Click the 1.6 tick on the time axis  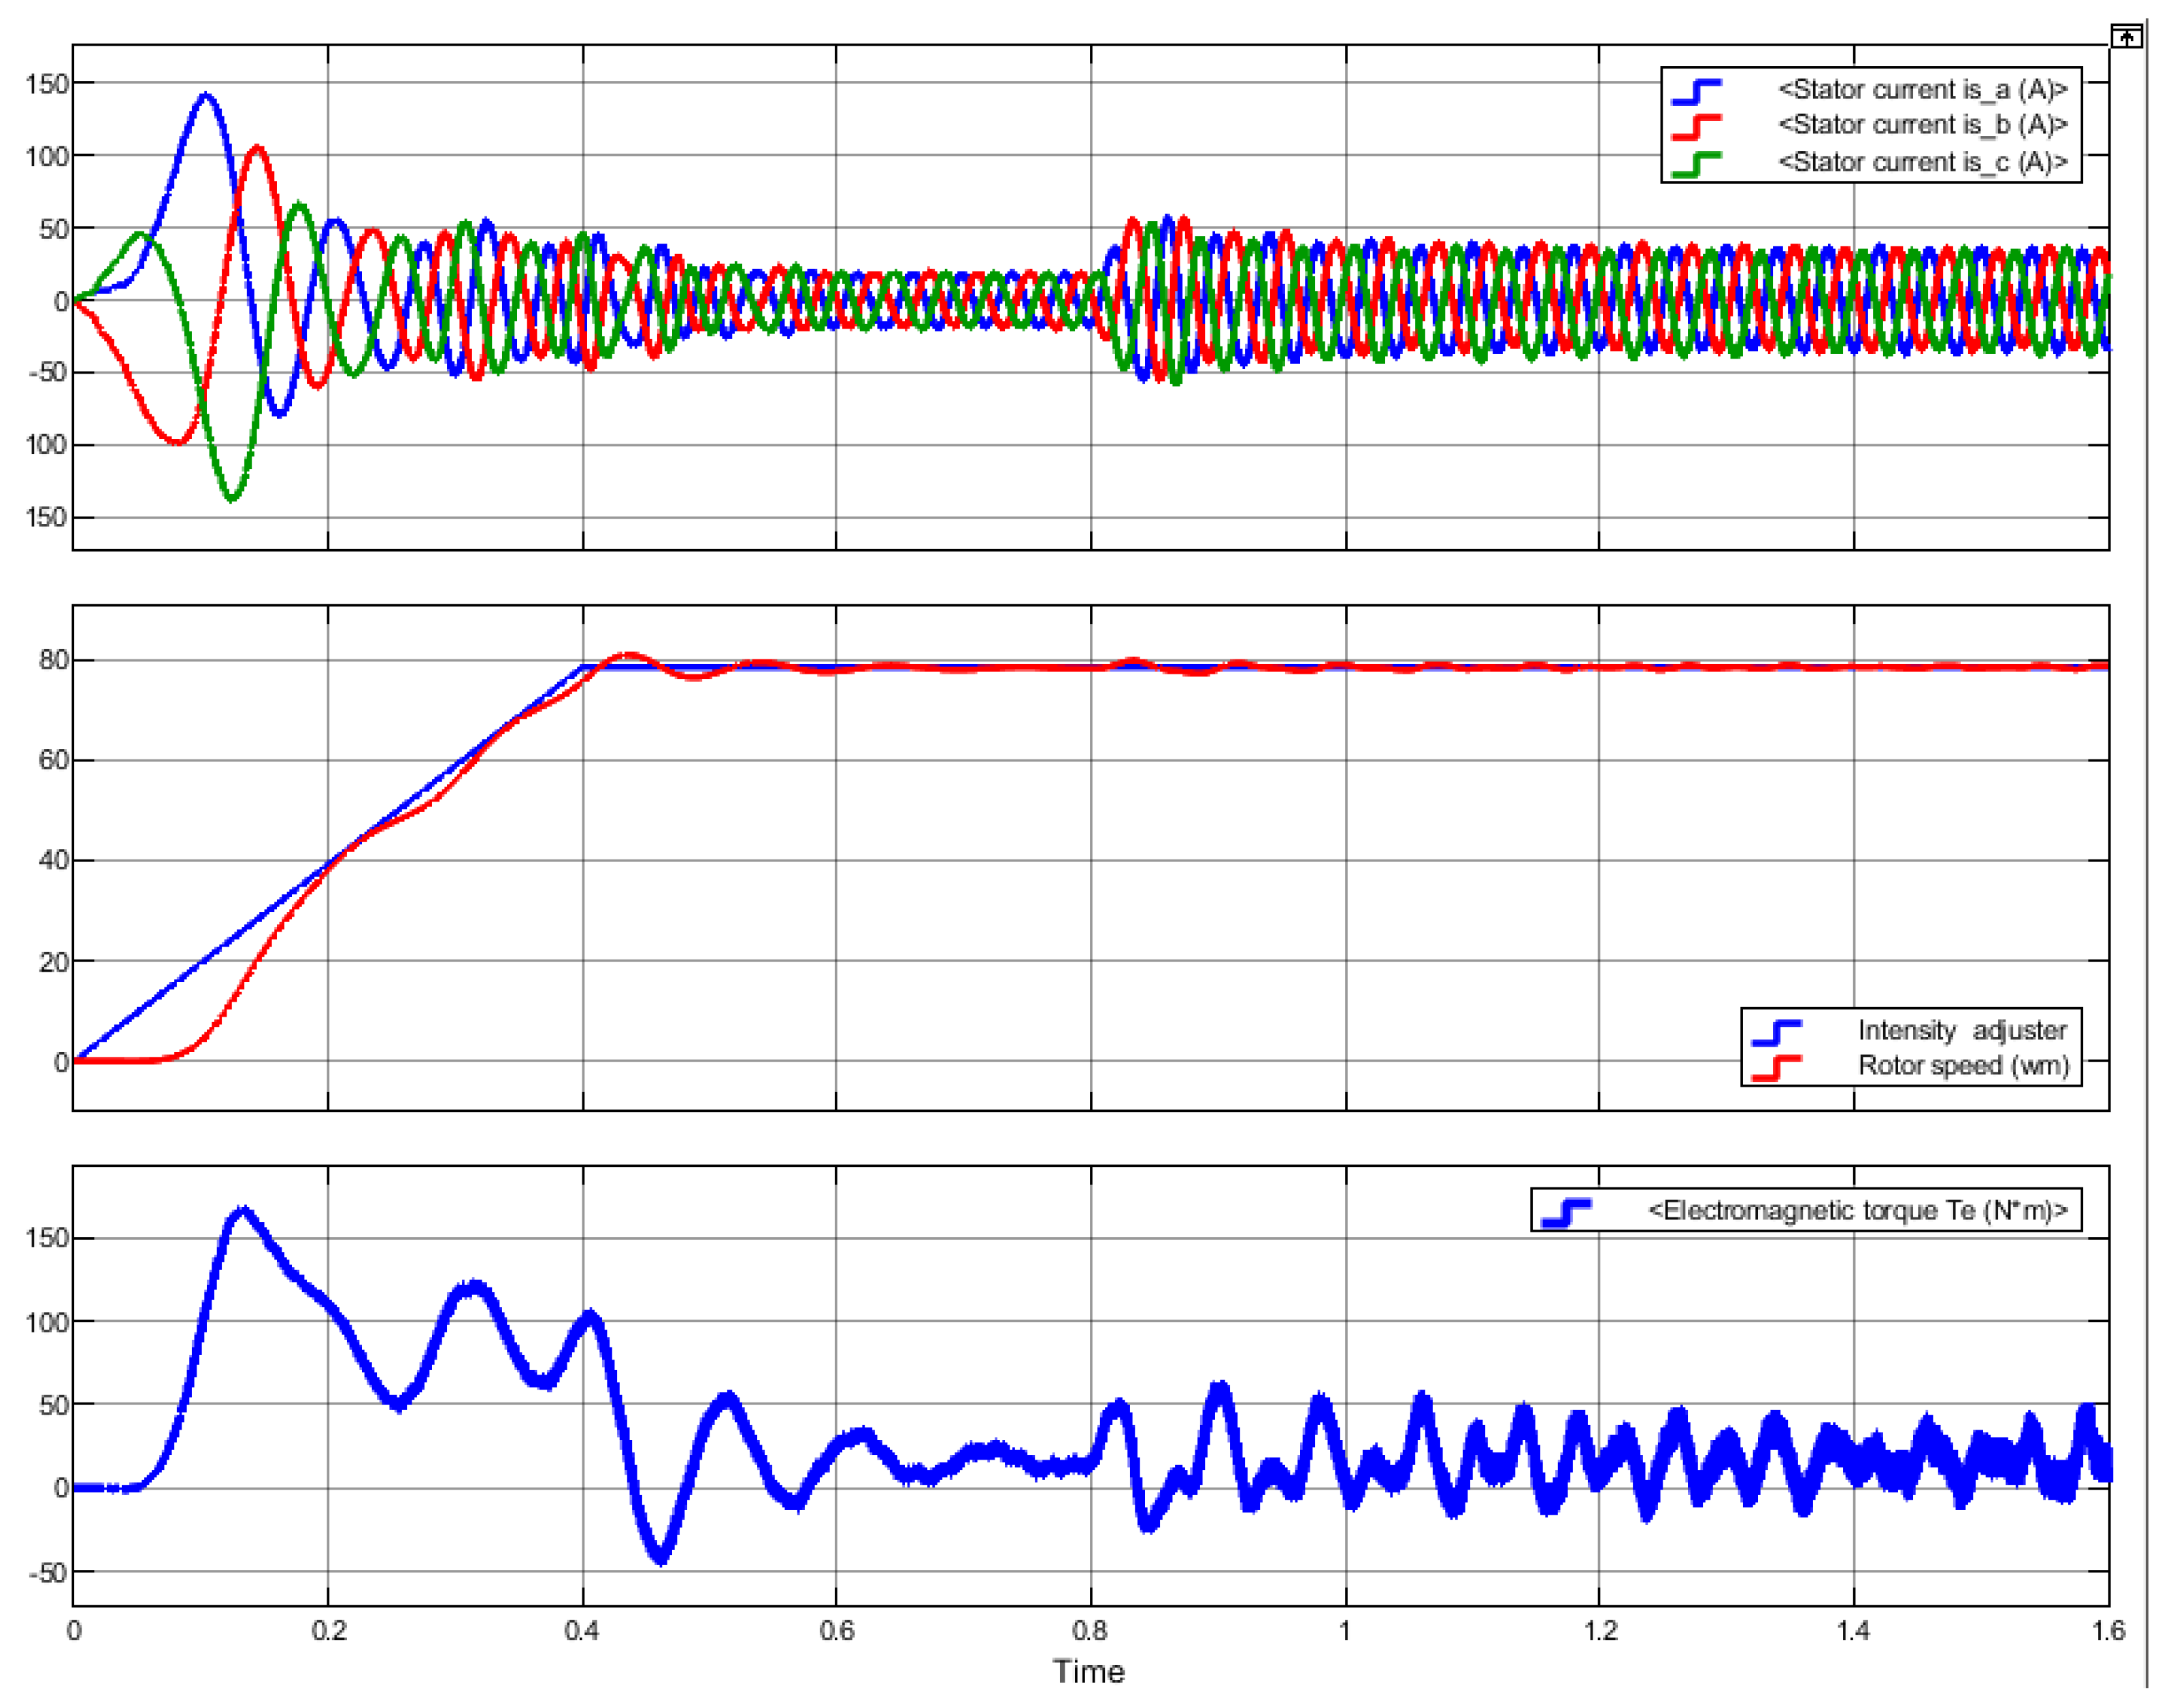coord(2108,1631)
